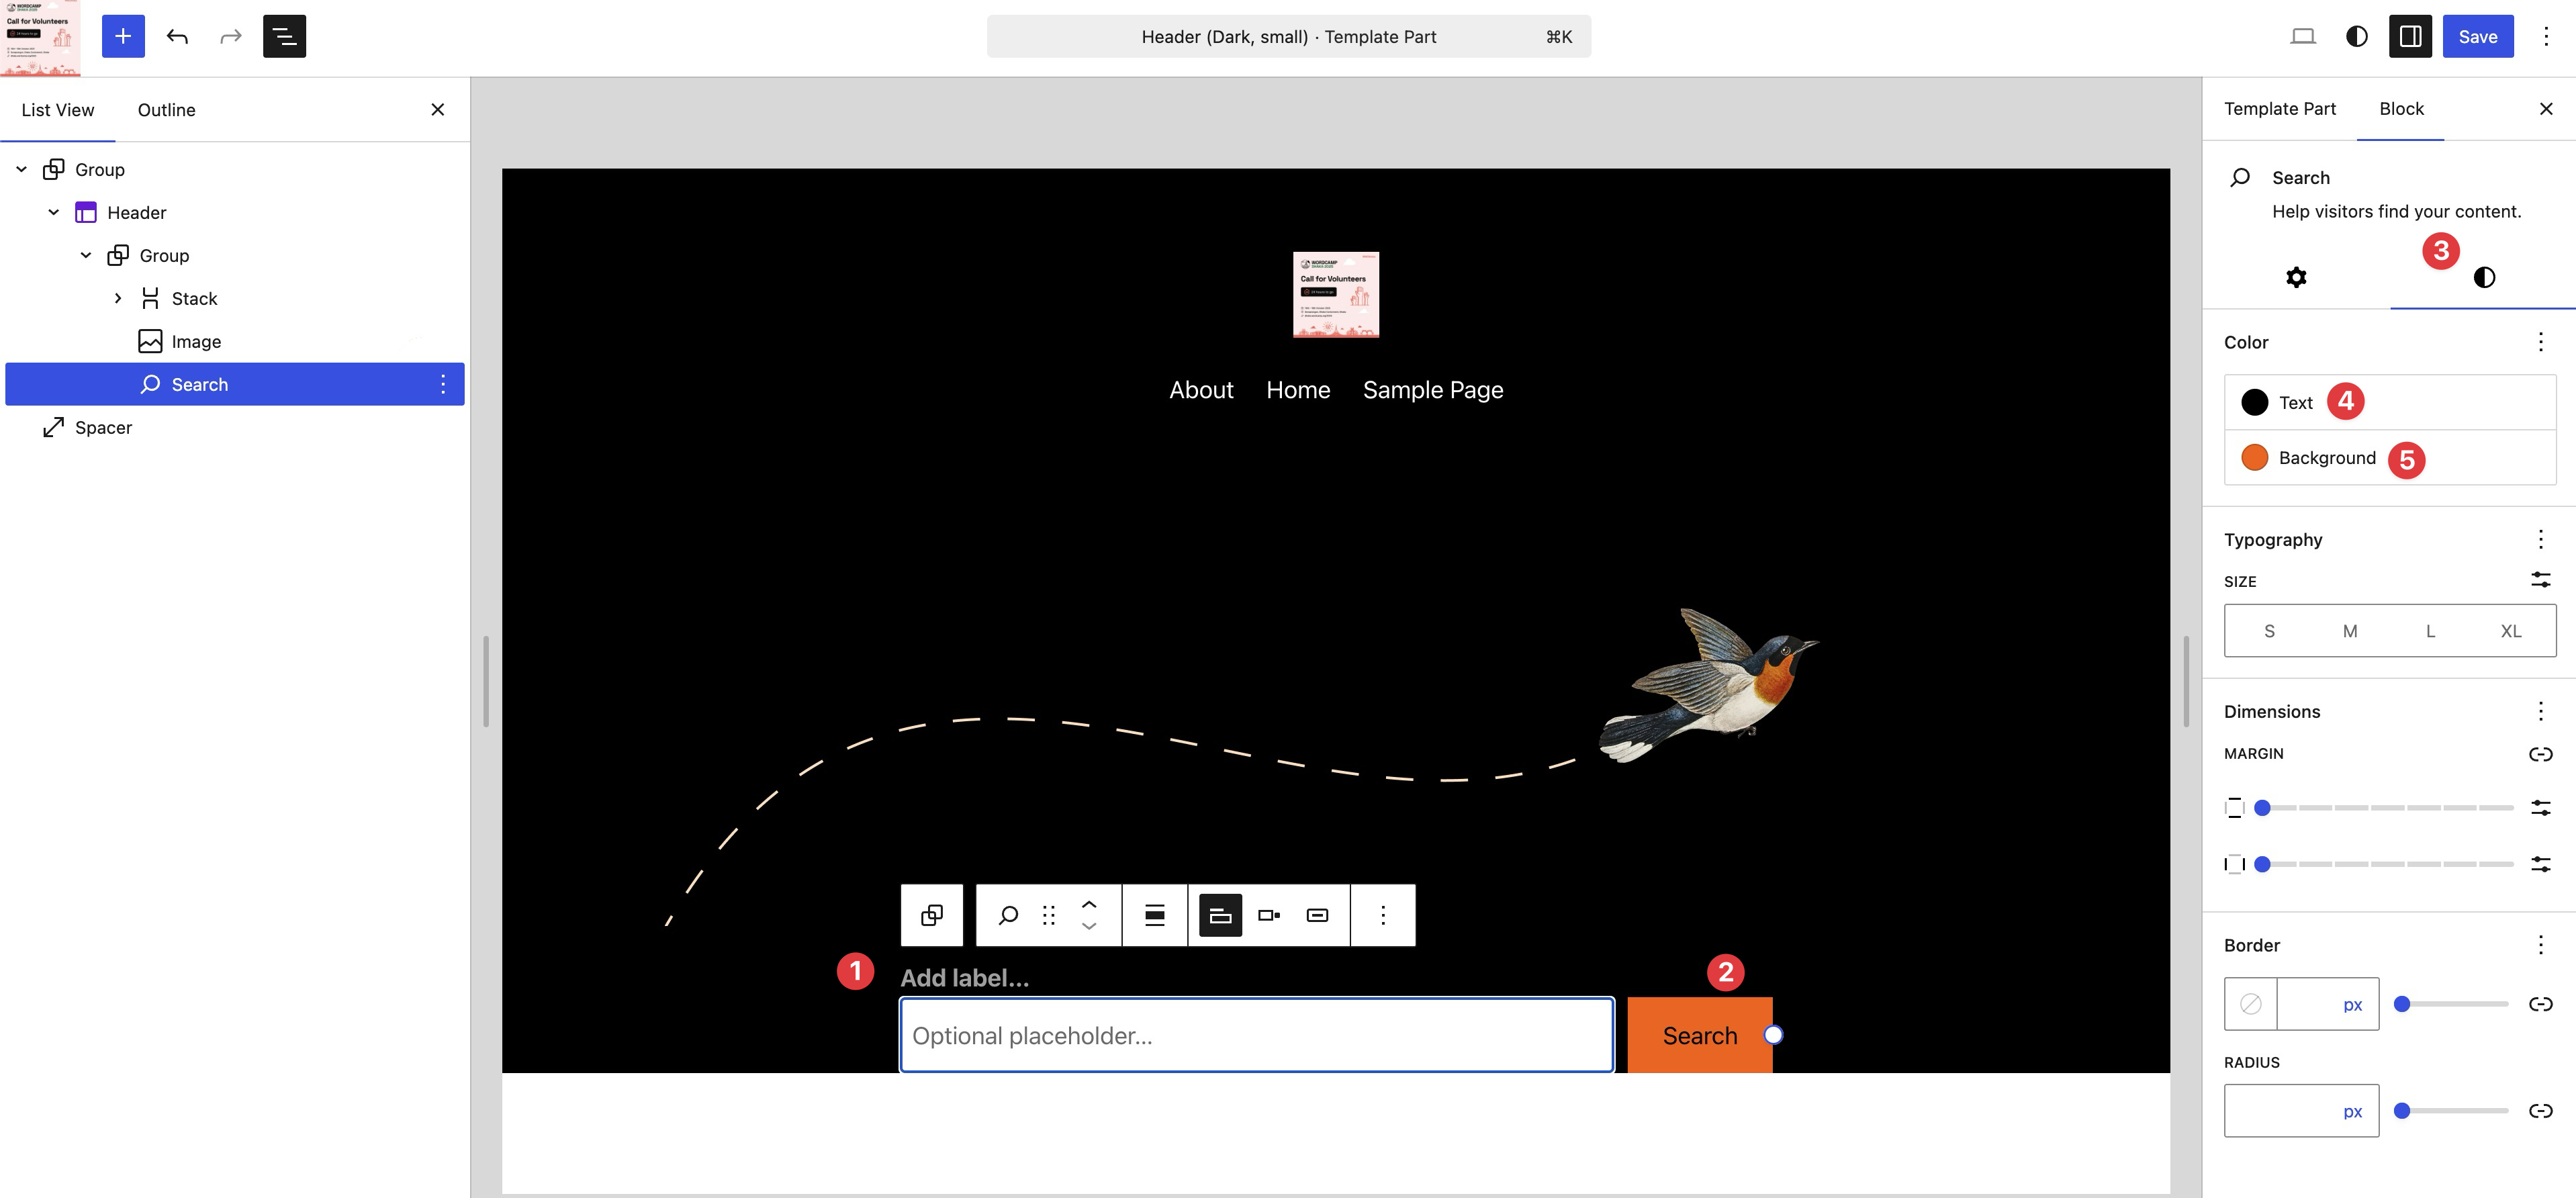Toggle the settings sidebar panel button

click(x=2410, y=36)
